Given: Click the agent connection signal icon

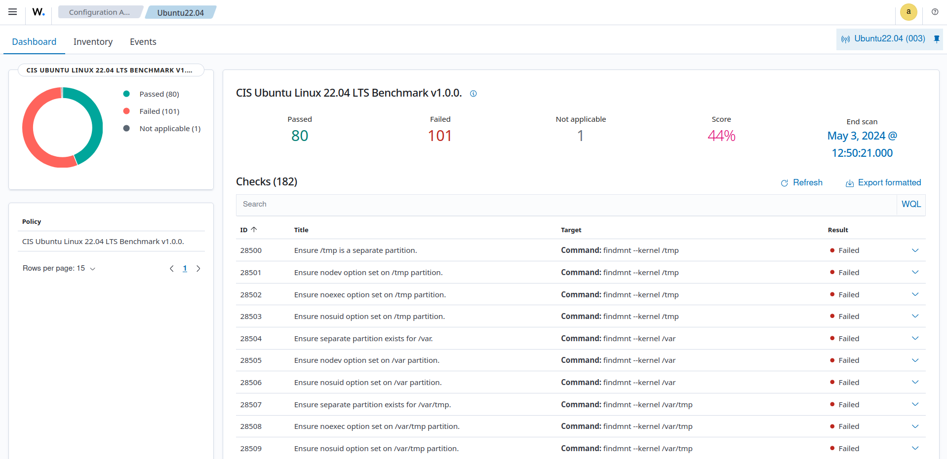Looking at the screenshot, I should pyautogui.click(x=845, y=38).
